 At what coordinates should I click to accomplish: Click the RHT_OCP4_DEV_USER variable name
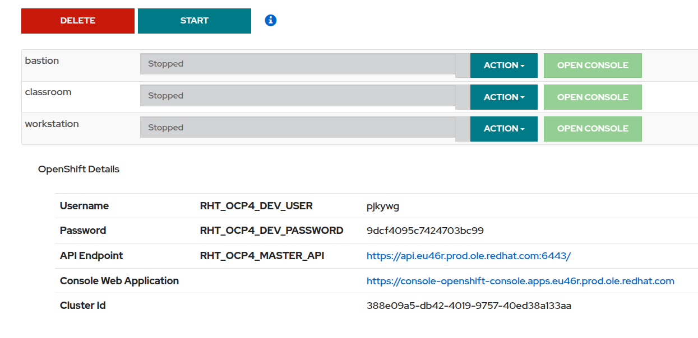tap(256, 206)
